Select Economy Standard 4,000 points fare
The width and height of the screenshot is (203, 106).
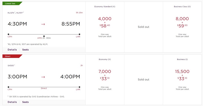point(105,27)
